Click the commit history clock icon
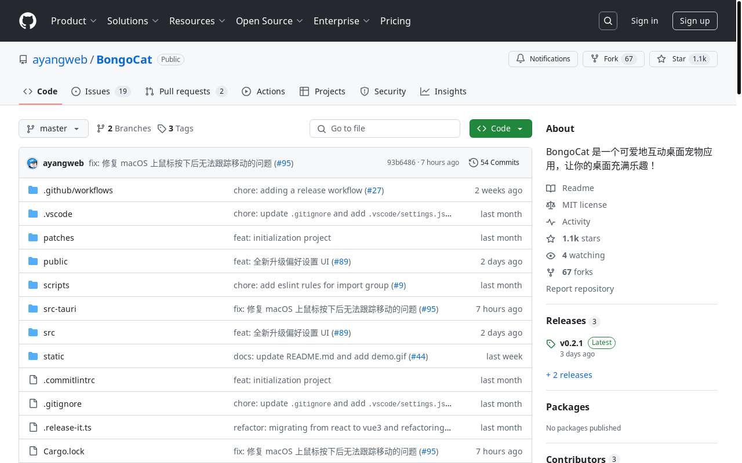This screenshot has width=742, height=463. point(473,163)
